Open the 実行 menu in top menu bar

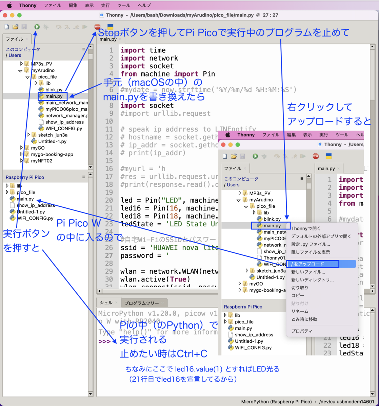[x=105, y=5]
